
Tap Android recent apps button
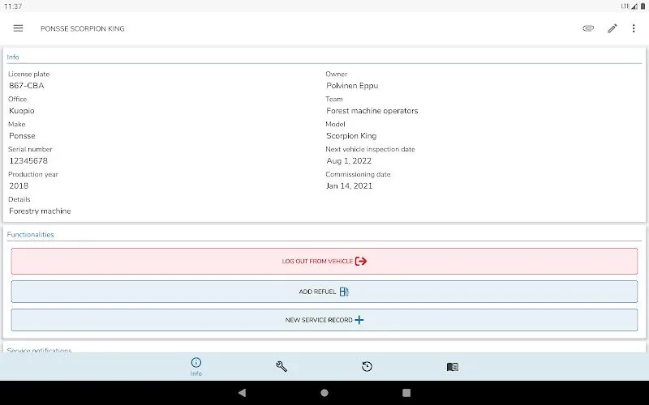(406, 393)
